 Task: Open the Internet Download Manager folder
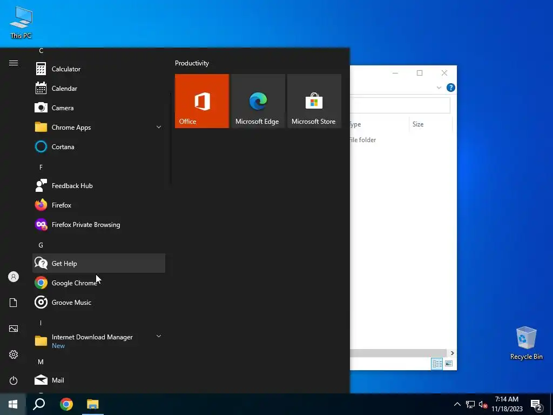click(99, 341)
